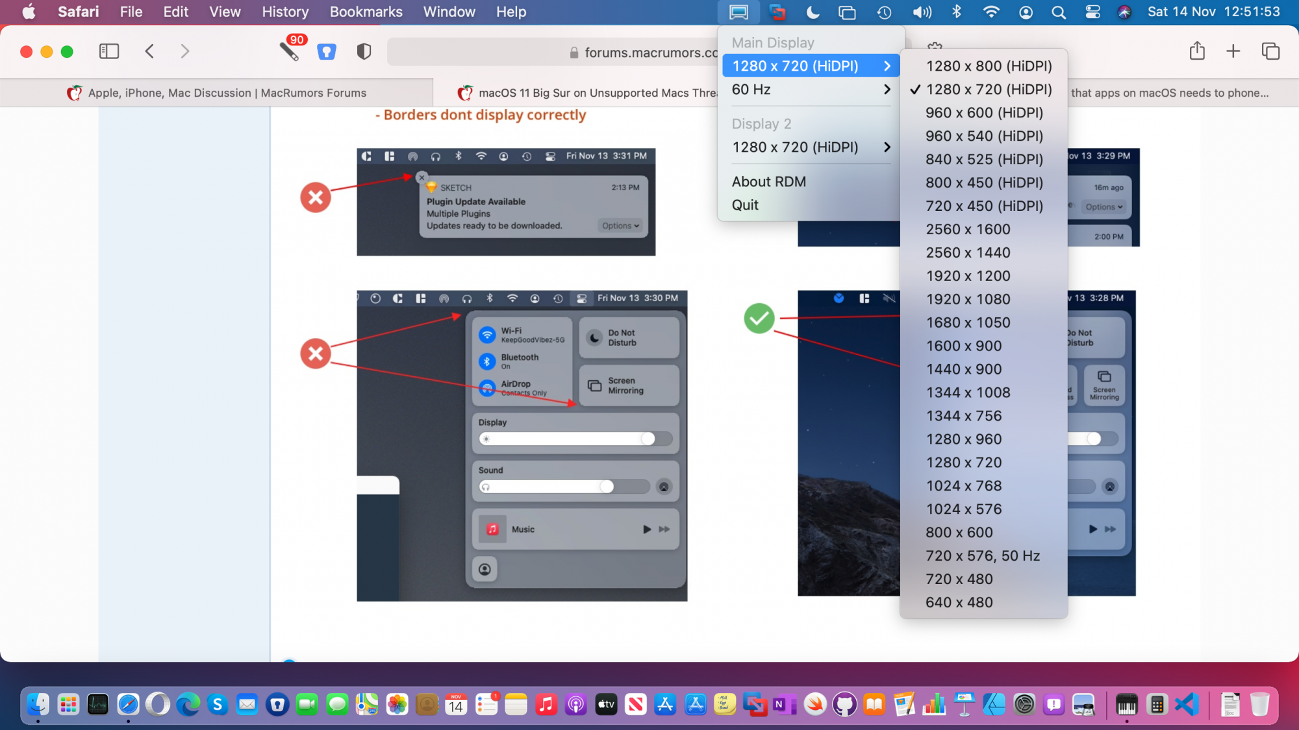Click the RDM display menu bar icon
This screenshot has width=1299, height=730.
click(x=738, y=12)
